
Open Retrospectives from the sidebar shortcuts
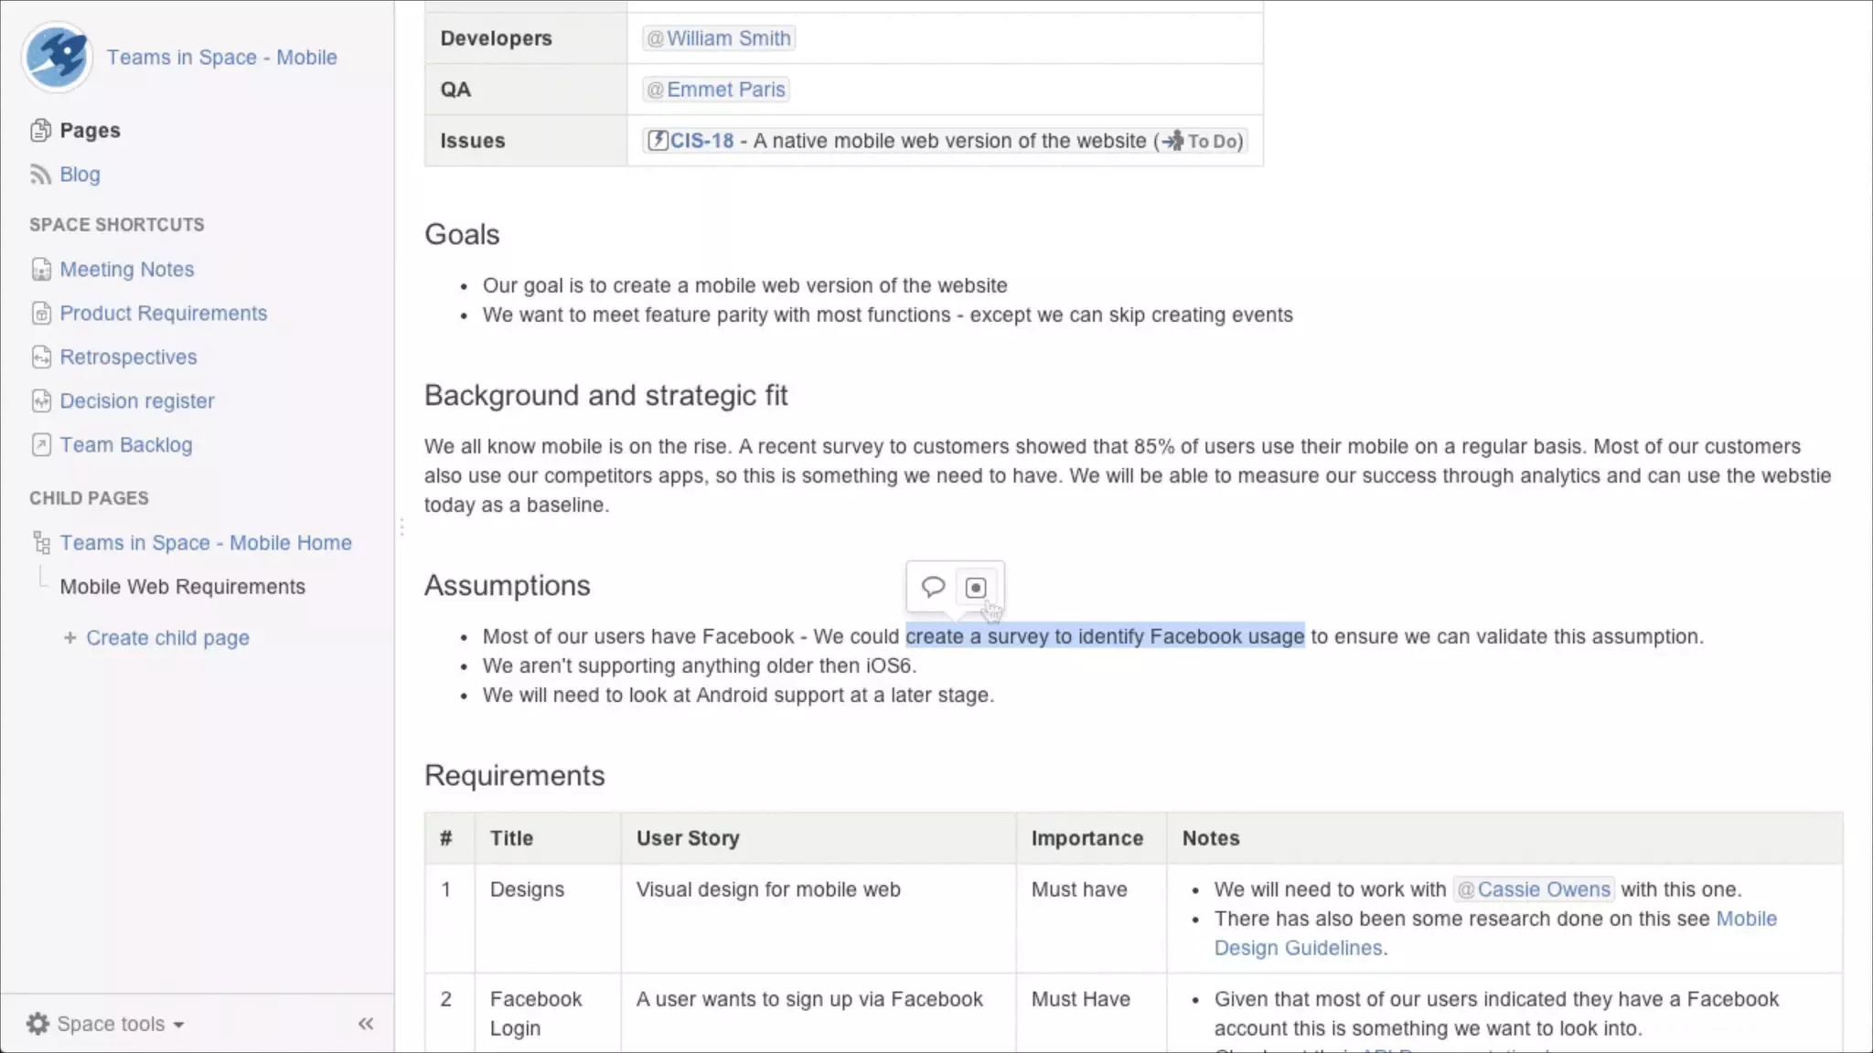[128, 357]
